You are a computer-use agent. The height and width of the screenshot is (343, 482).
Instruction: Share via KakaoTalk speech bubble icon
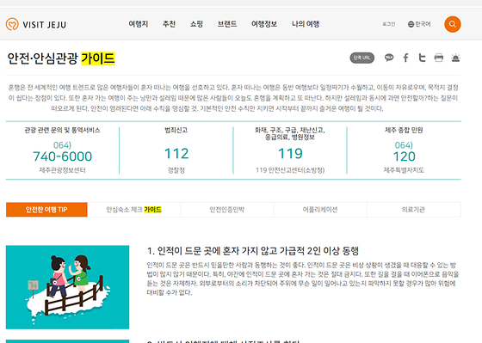point(389,58)
